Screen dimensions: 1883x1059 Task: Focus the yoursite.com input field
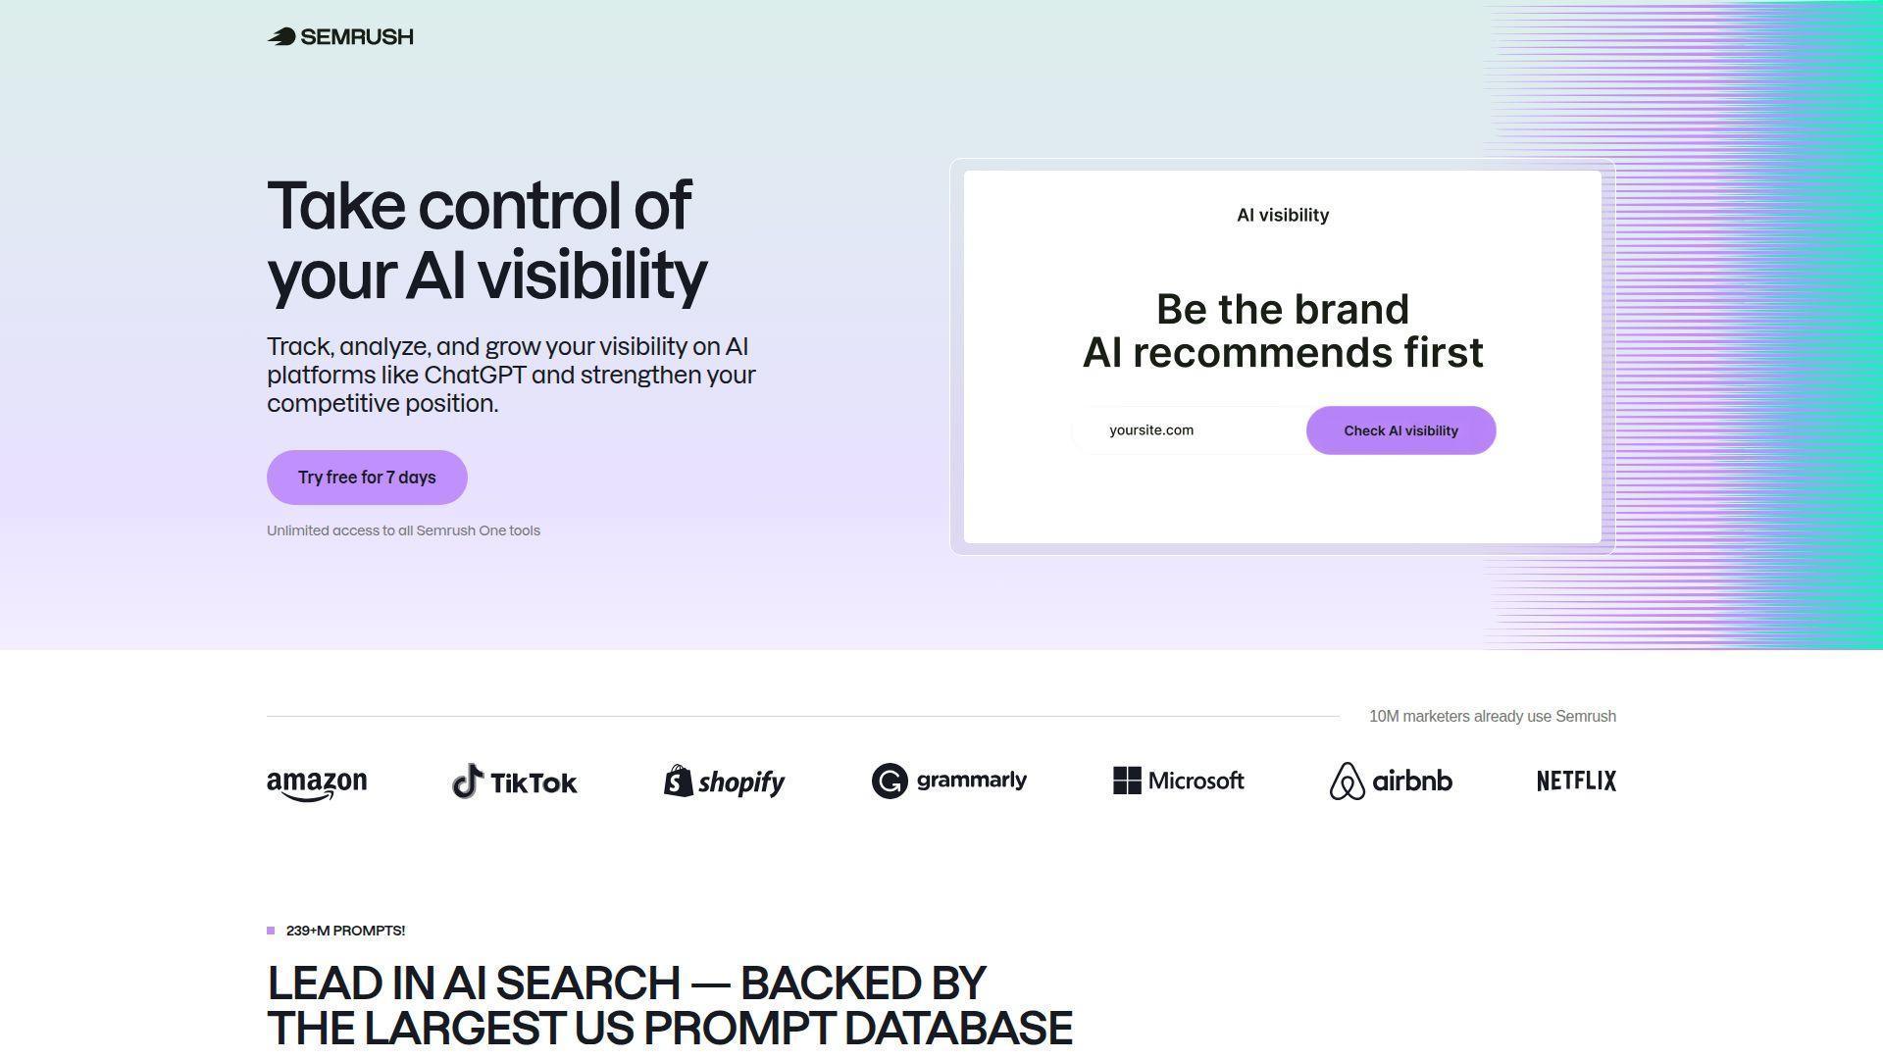pos(1192,430)
